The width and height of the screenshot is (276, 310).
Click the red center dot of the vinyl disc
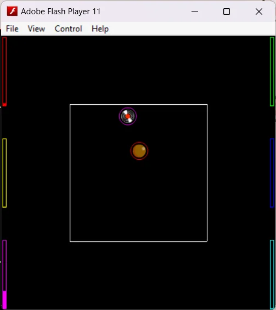point(128,116)
